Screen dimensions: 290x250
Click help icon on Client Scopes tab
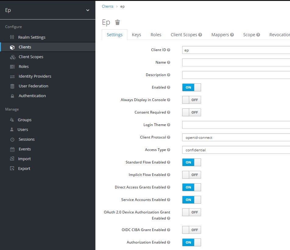coord(200,35)
